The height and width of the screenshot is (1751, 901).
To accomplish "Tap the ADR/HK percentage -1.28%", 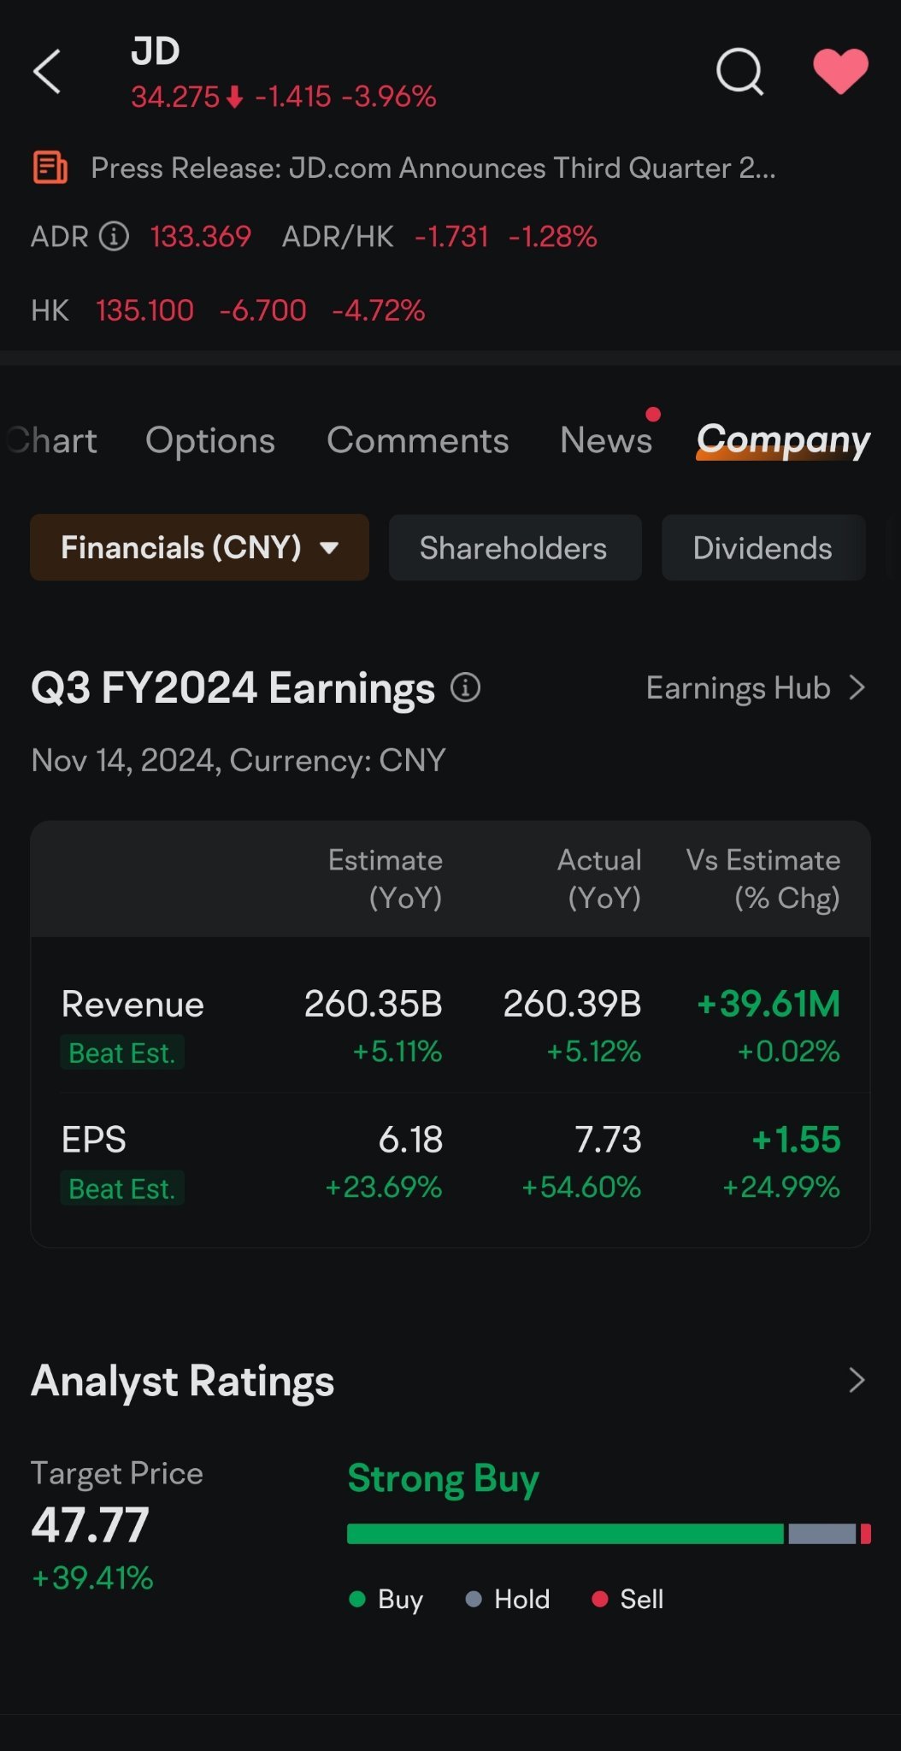I will click(x=552, y=236).
